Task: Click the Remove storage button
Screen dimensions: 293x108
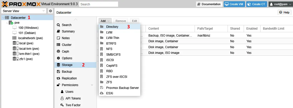Action: (121, 21)
